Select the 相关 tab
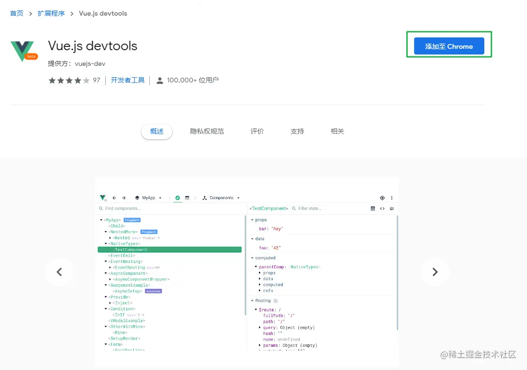527x370 pixels. [x=337, y=131]
